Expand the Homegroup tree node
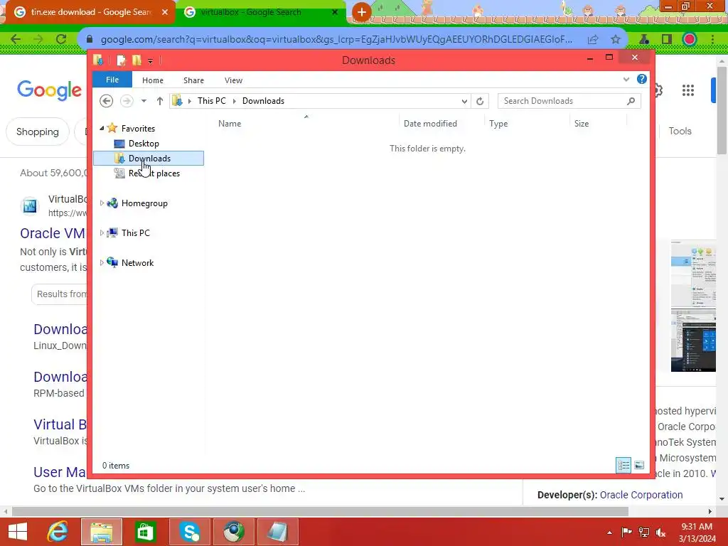Image resolution: width=728 pixels, height=546 pixels. point(102,203)
